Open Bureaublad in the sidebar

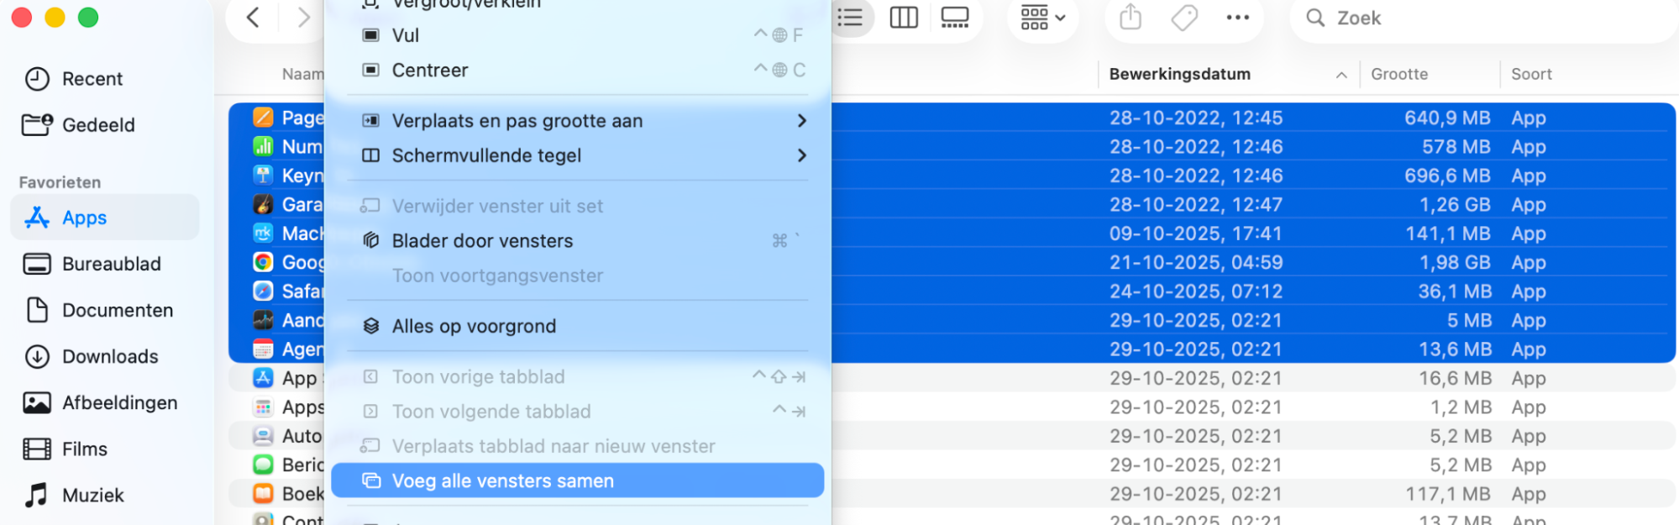pos(105,264)
